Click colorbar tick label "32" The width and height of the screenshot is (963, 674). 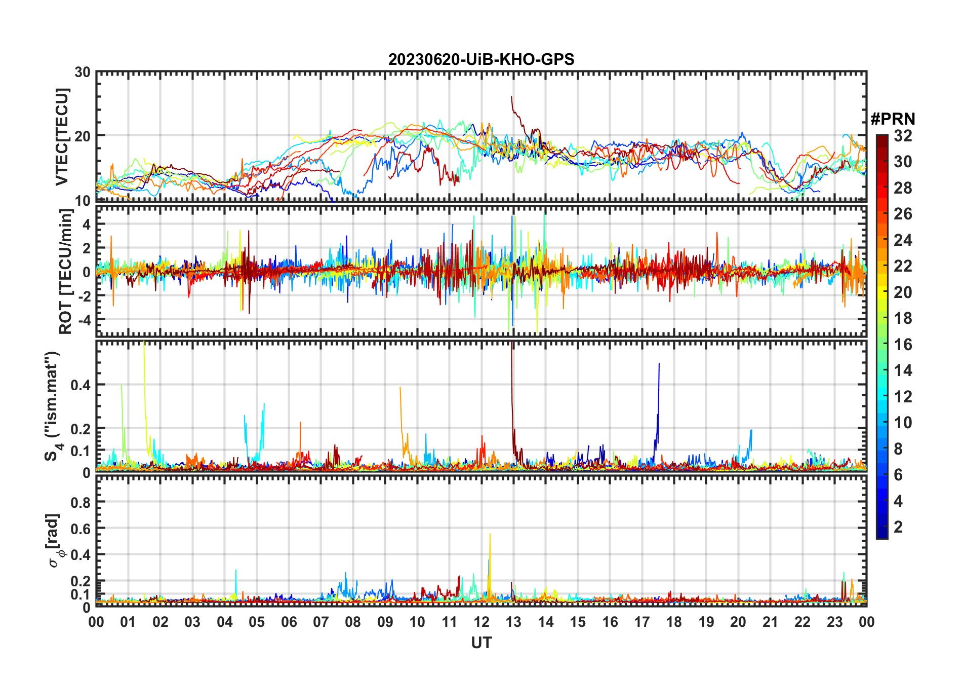coord(903,136)
